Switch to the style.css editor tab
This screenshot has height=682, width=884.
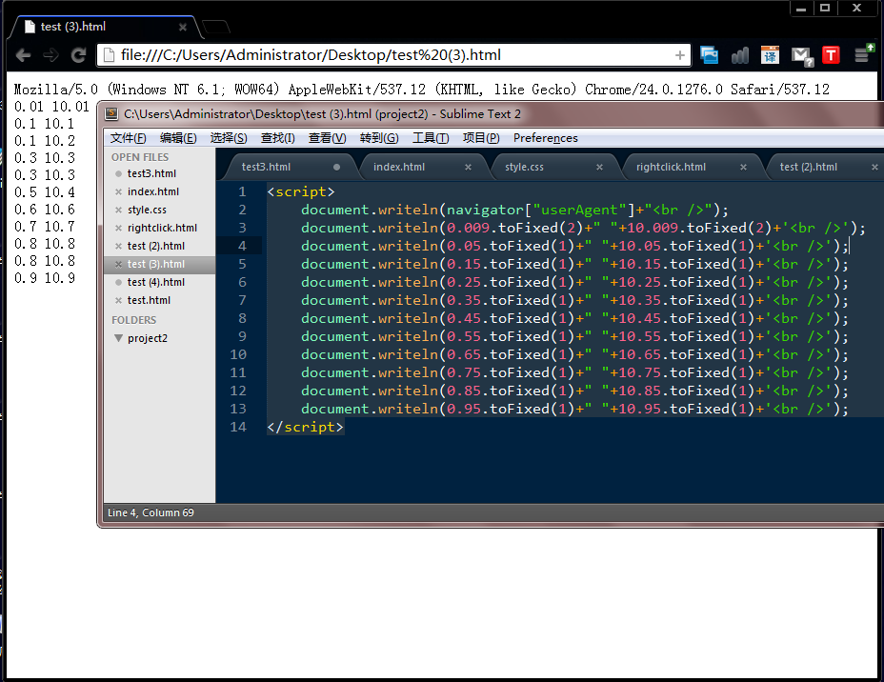[524, 167]
